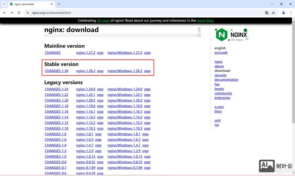Click the translate page icon
The image size is (295, 176).
coord(267,13)
